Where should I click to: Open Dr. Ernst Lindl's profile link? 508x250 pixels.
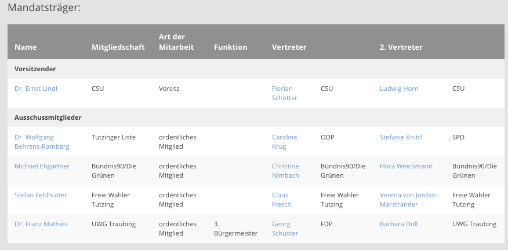35,89
